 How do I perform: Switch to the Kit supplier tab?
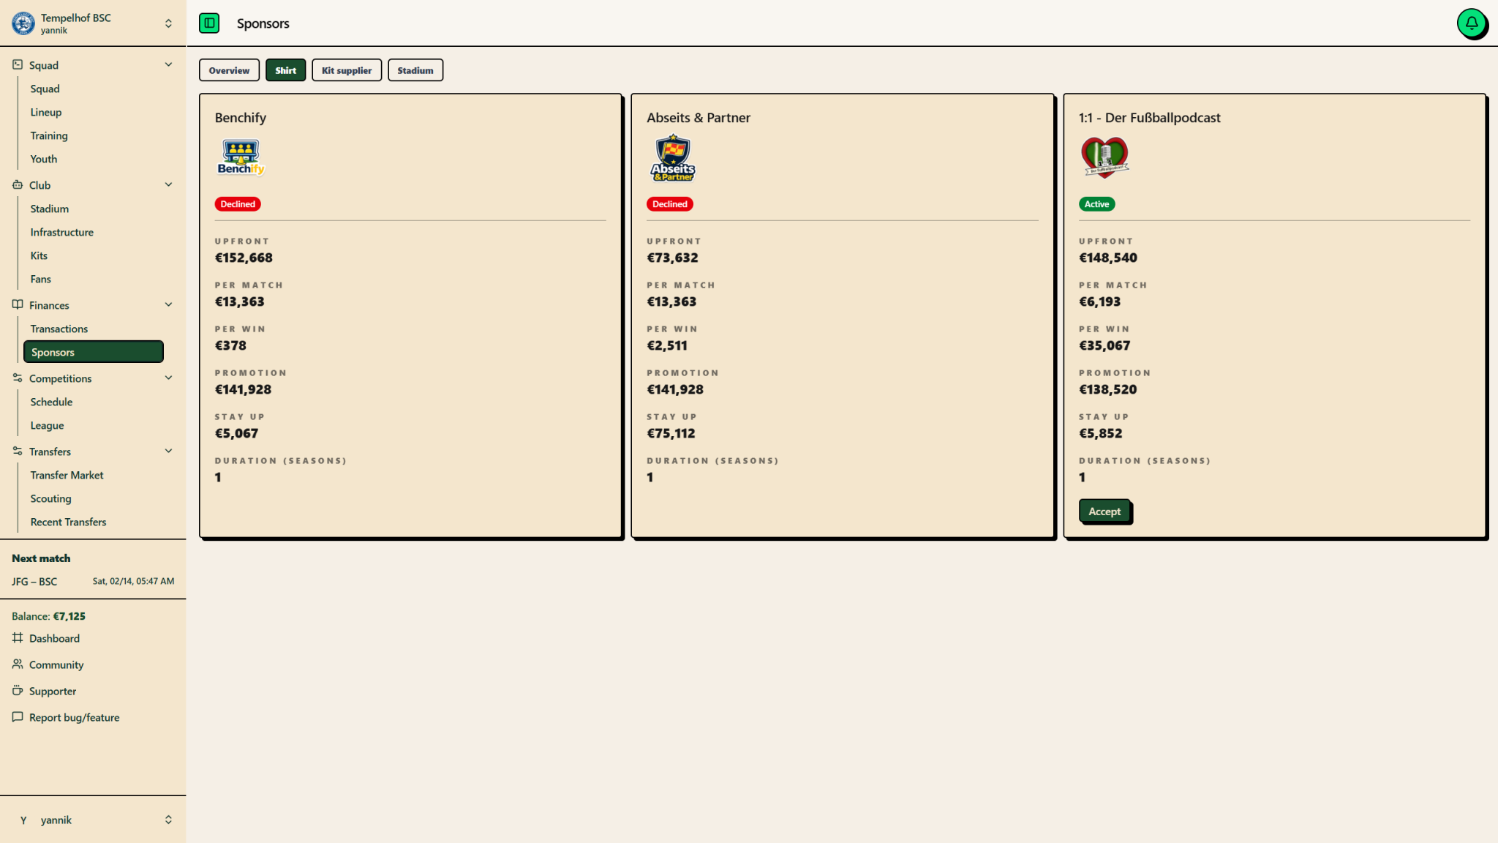click(347, 70)
